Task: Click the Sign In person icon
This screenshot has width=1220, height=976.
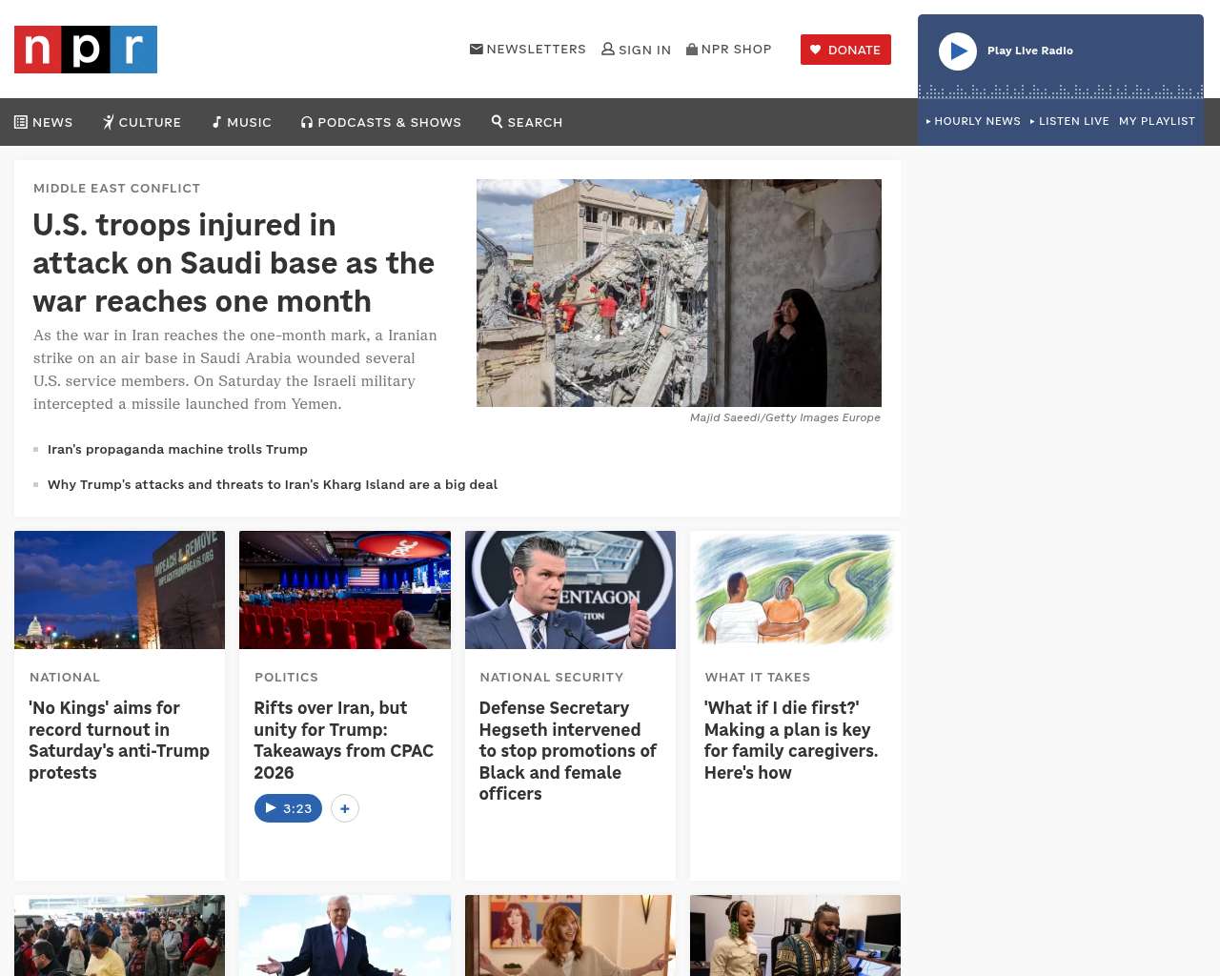Action: 607,49
